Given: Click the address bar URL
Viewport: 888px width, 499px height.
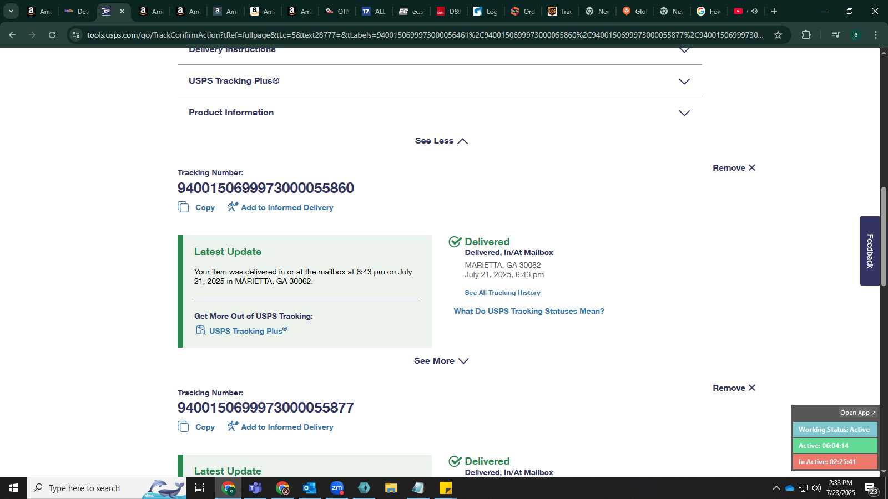Looking at the screenshot, I should (425, 35).
